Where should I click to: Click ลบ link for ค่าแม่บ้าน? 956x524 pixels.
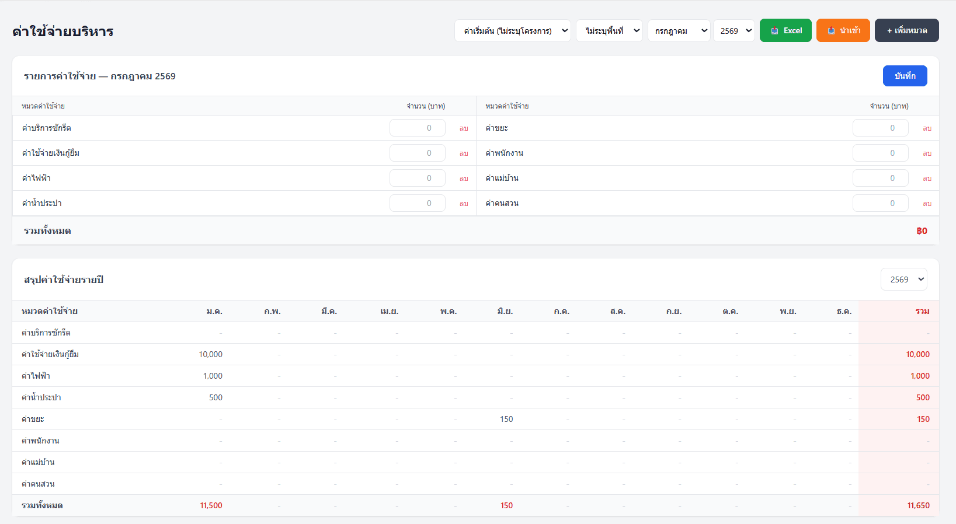pos(927,179)
